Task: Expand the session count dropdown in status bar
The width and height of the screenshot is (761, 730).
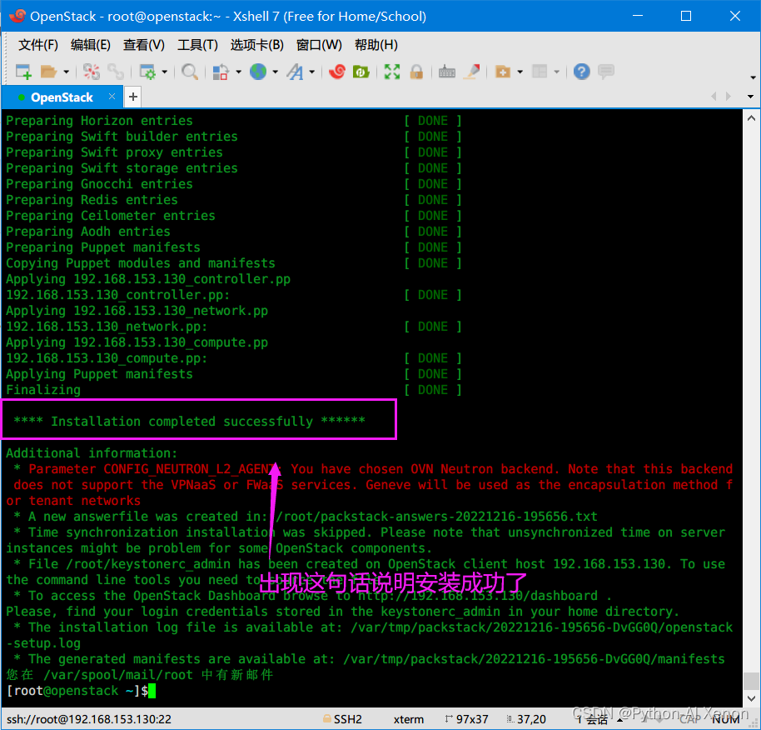Action: click(x=620, y=717)
